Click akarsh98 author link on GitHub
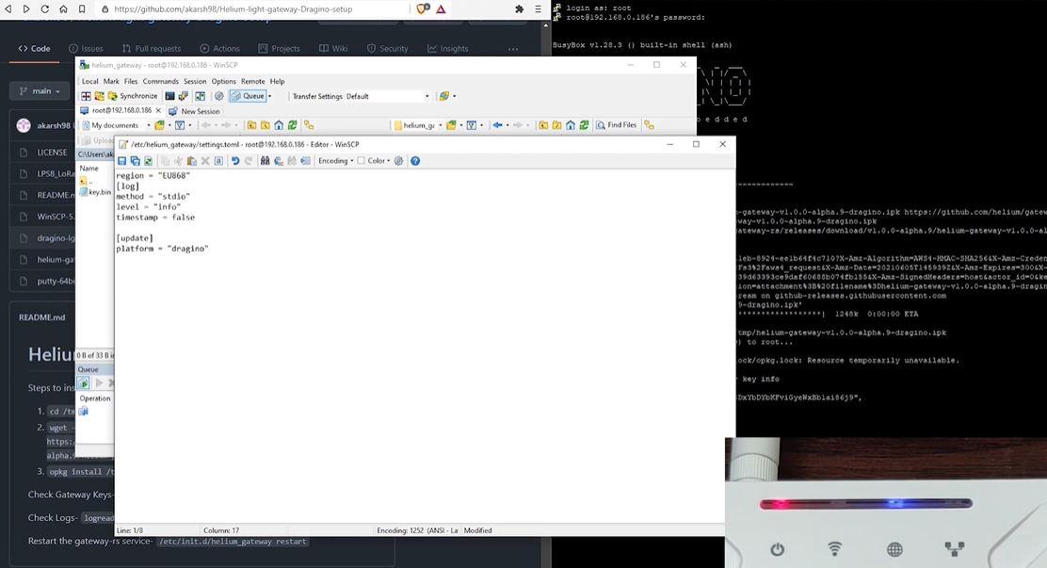This screenshot has width=1047, height=568. [x=54, y=125]
